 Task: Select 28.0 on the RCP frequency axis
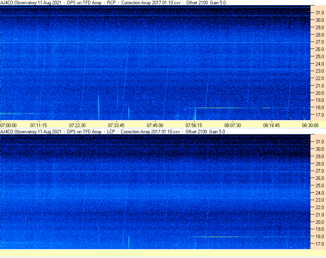click(x=320, y=35)
